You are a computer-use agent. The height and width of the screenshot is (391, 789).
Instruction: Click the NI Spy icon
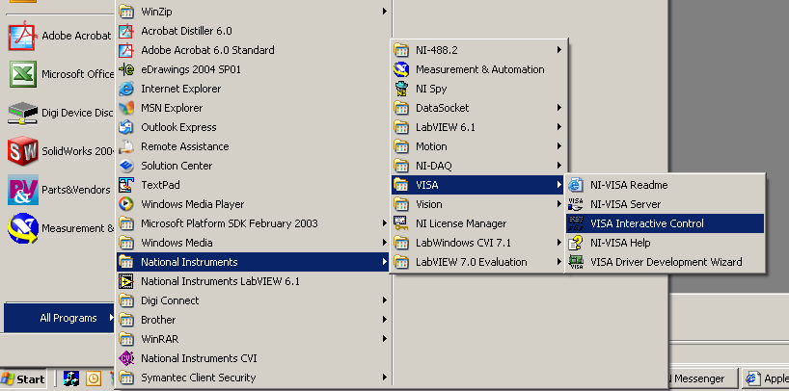pyautogui.click(x=401, y=89)
